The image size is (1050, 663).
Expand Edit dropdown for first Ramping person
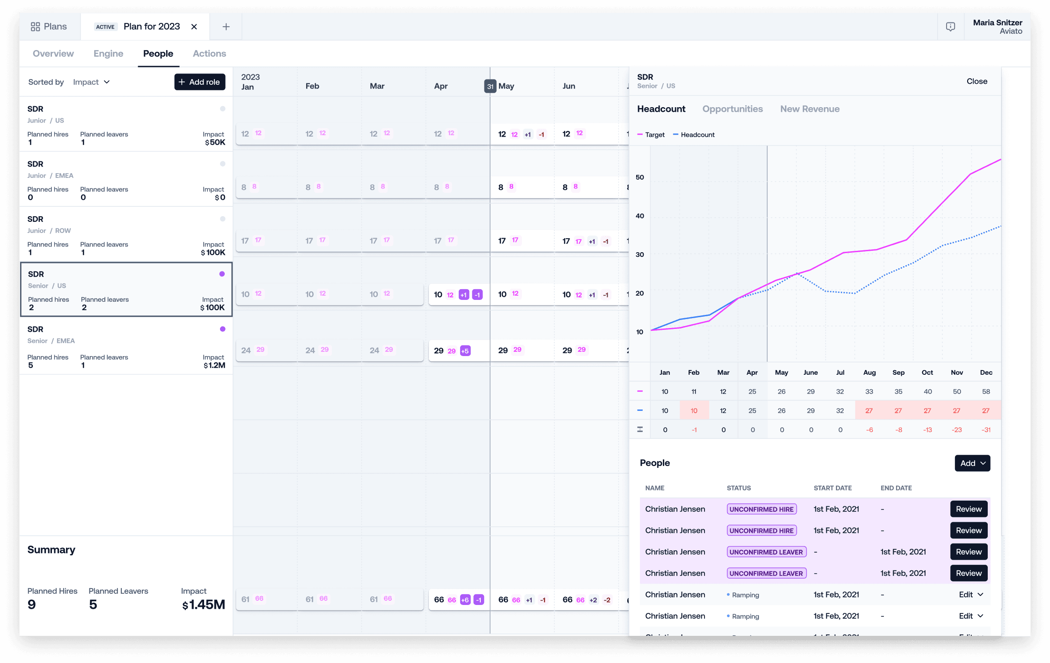click(971, 595)
